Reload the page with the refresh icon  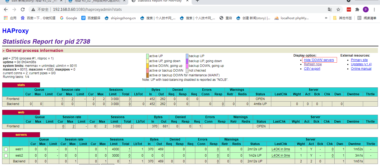23,9
